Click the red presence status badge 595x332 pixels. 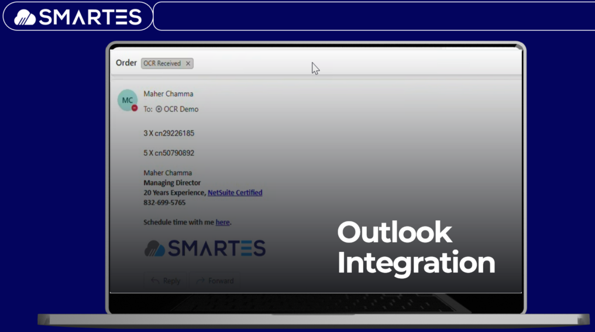click(135, 108)
